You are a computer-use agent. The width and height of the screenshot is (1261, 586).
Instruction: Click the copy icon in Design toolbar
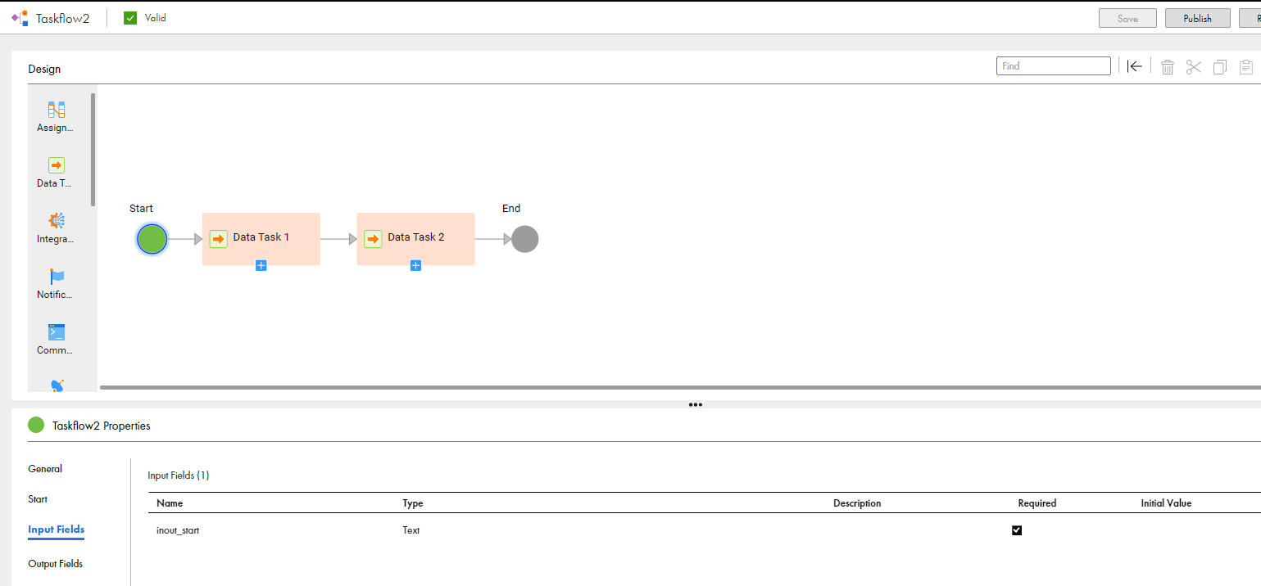tap(1220, 67)
